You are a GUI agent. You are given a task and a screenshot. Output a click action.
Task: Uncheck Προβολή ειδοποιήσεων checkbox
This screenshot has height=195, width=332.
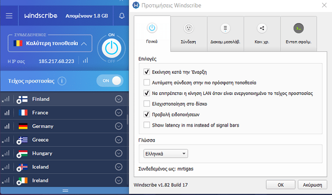click(147, 114)
